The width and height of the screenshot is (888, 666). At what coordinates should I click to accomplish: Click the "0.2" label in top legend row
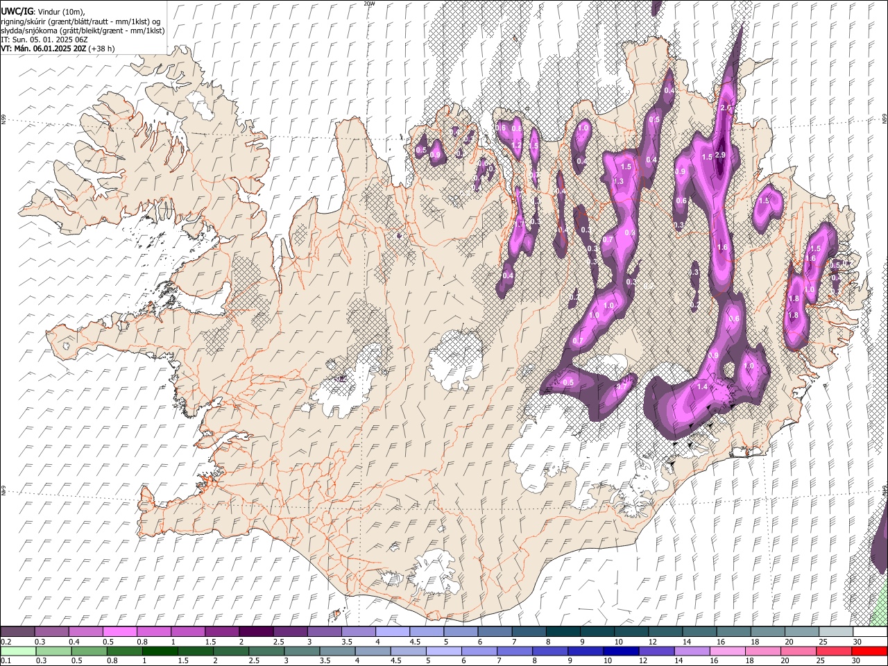pos(6,642)
